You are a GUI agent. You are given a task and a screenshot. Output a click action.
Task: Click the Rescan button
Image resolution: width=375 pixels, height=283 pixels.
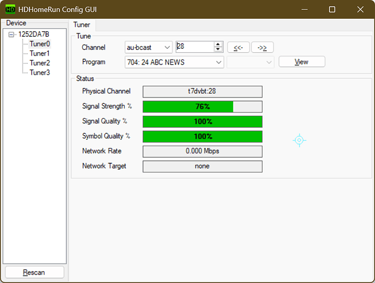pyautogui.click(x=34, y=272)
